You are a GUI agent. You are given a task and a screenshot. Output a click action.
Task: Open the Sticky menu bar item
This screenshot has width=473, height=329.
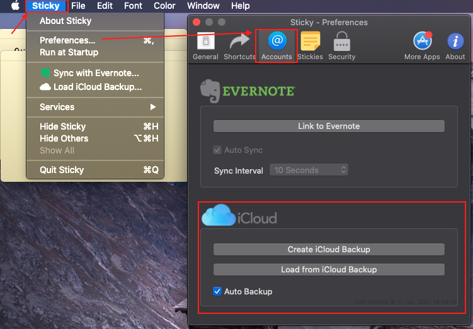tap(46, 6)
